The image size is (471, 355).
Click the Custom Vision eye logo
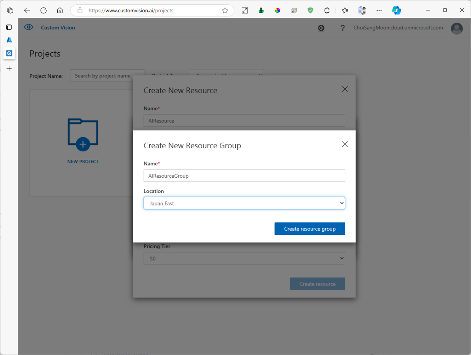point(29,27)
